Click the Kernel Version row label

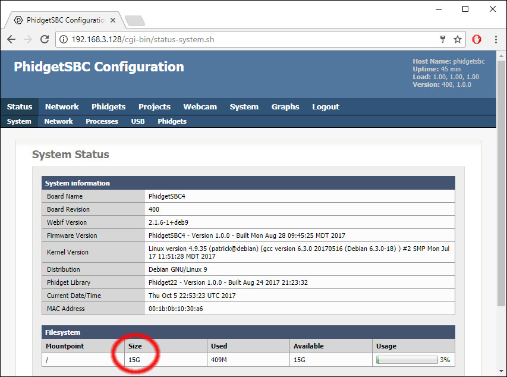click(68, 252)
